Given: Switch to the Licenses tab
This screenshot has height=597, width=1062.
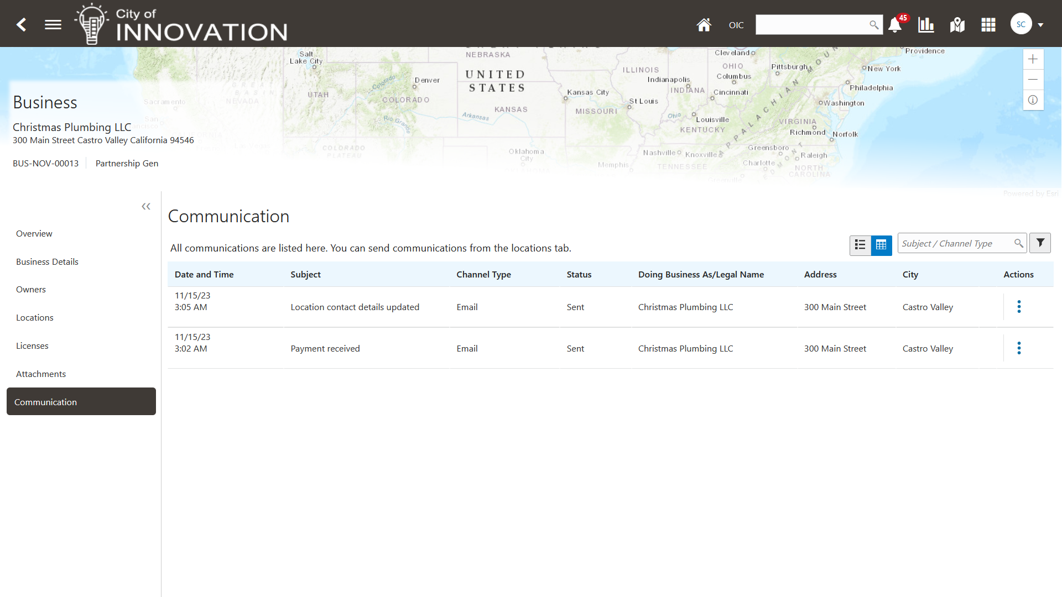Looking at the screenshot, I should (x=32, y=345).
